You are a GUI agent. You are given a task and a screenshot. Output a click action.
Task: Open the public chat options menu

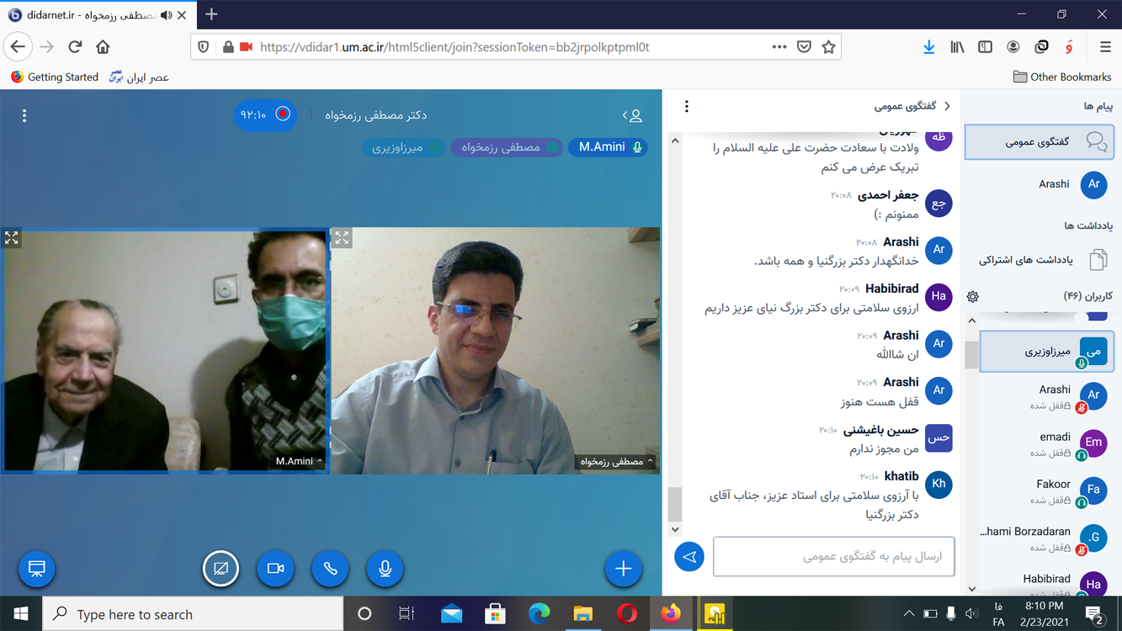687,106
